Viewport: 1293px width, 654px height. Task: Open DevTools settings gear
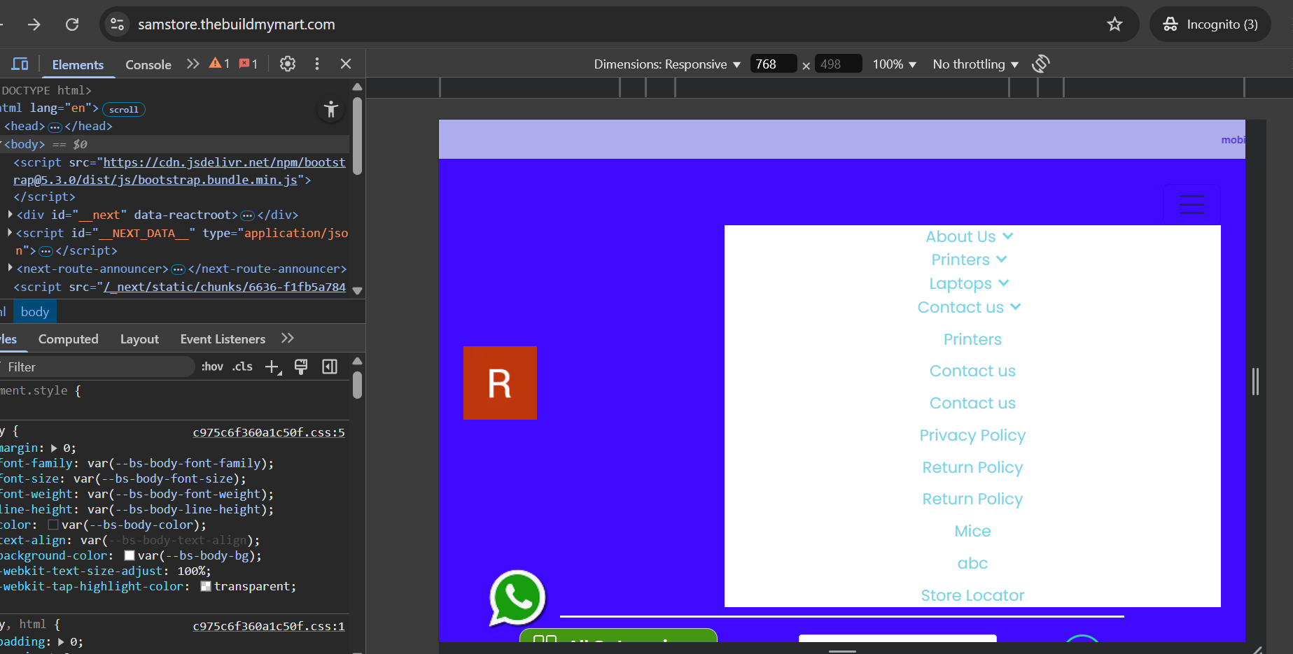tap(288, 64)
